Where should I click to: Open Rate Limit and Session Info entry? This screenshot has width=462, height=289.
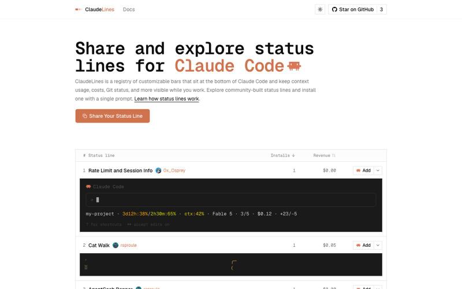pos(120,171)
